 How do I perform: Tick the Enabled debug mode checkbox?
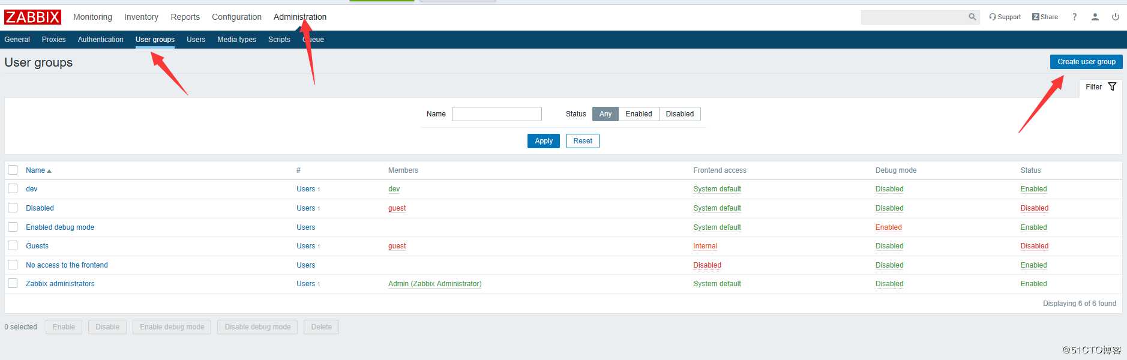13,227
